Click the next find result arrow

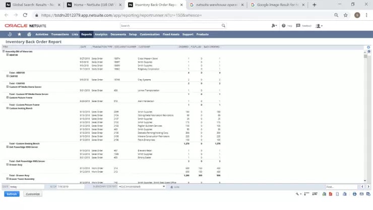pyautogui.click(x=368, y=187)
